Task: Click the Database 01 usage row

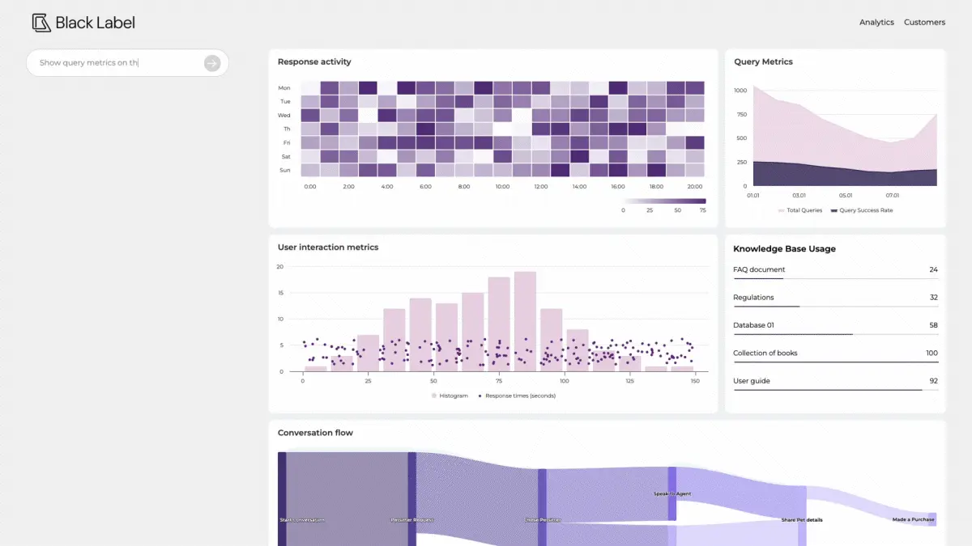Action: click(x=834, y=325)
